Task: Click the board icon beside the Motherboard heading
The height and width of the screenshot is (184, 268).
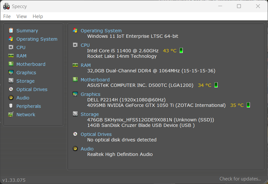Action: click(x=75, y=79)
